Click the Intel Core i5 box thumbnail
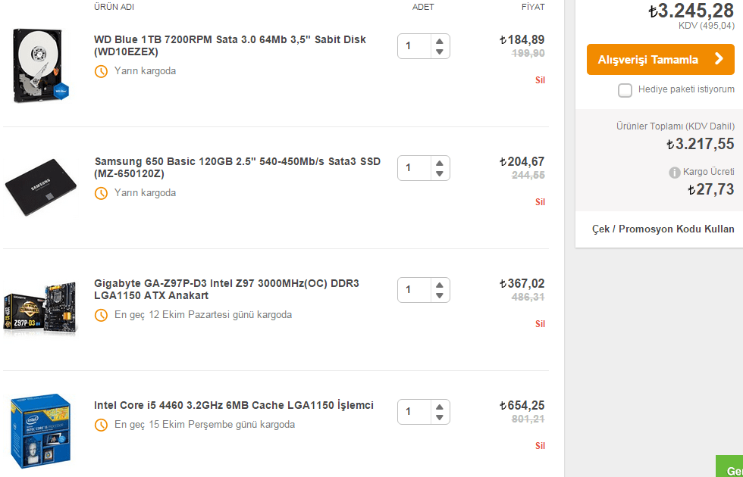The image size is (743, 477). [x=41, y=429]
